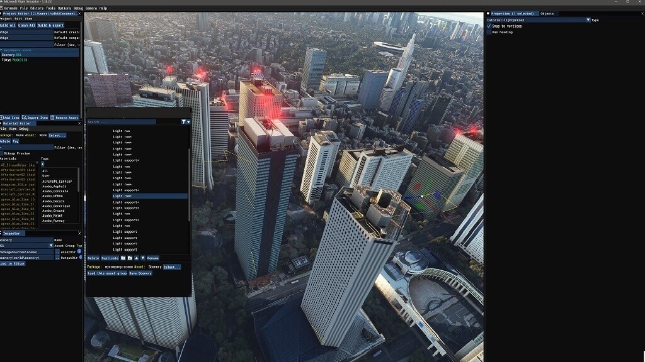Click browse button for OutputDir
Viewport: 645px width, 362px height.
coord(57,258)
